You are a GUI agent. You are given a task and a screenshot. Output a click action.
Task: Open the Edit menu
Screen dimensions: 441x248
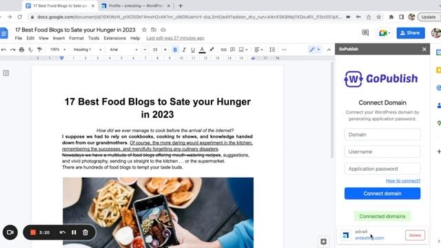coord(30,39)
